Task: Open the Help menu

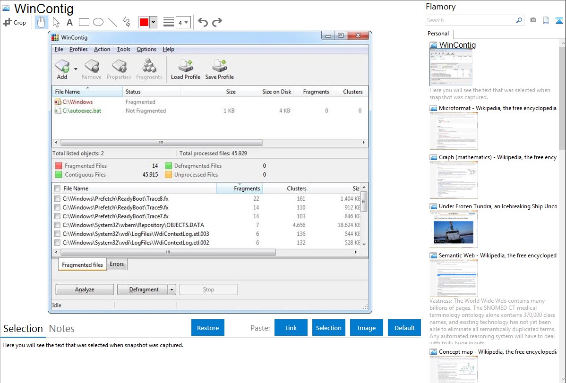Action: pyautogui.click(x=168, y=49)
